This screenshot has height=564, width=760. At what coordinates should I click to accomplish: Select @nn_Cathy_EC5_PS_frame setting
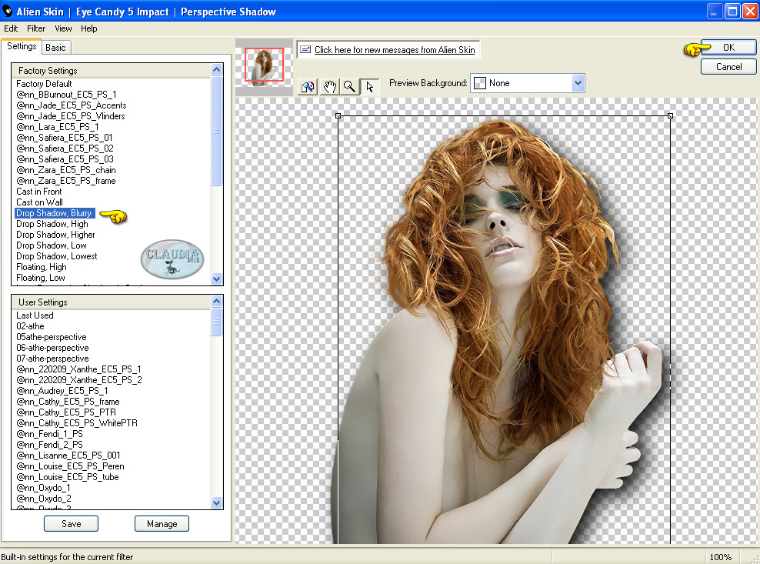pyautogui.click(x=68, y=402)
